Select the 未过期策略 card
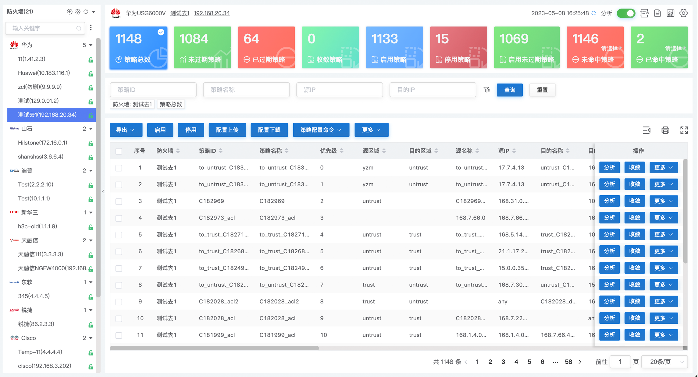This screenshot has width=698, height=377. click(x=202, y=47)
